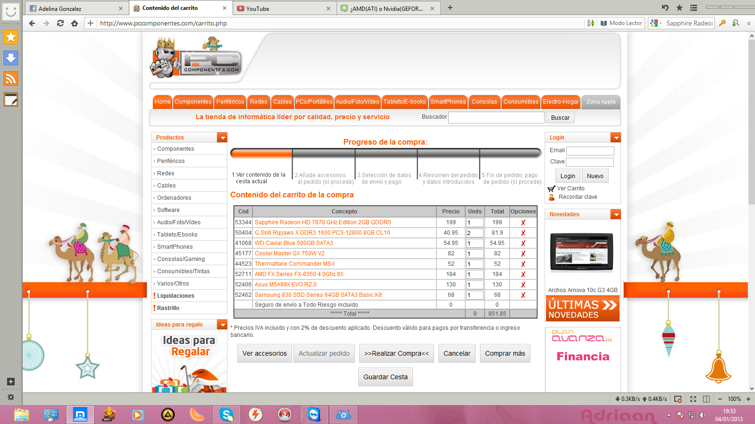Delete Cooler Master GX 750W V2 row

tap(523, 254)
